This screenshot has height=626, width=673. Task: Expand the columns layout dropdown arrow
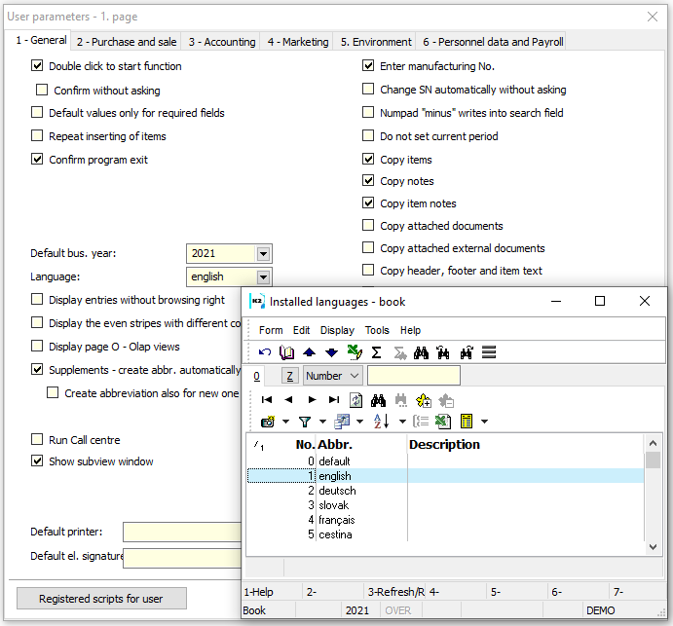coord(360,422)
